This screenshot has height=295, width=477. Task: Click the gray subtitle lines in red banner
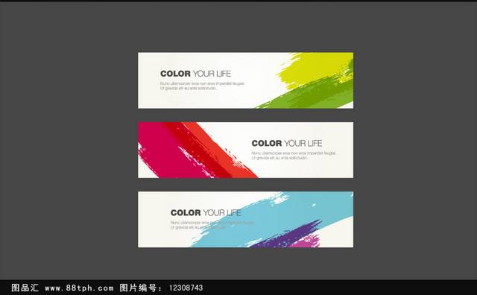[x=294, y=156]
